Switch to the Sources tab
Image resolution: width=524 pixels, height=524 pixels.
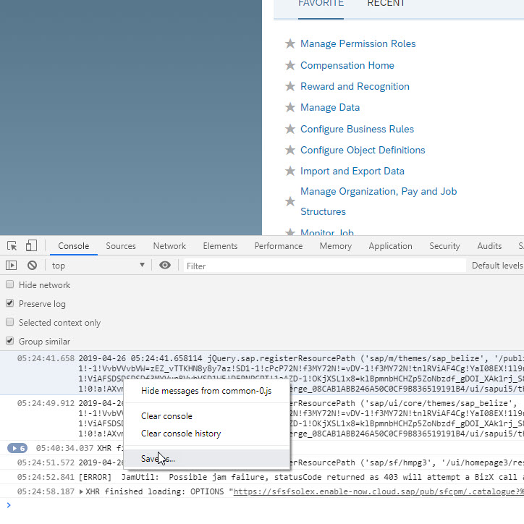[121, 246]
